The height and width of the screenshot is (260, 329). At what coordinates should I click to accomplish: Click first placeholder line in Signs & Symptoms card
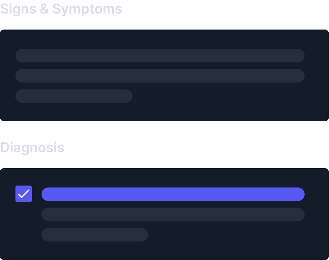tap(160, 56)
